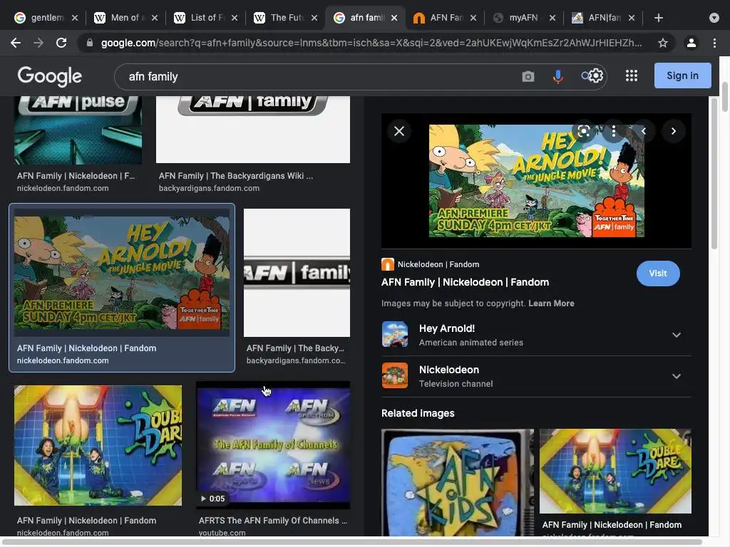Open the Learn More copyright link
The height and width of the screenshot is (547, 730).
551,303
